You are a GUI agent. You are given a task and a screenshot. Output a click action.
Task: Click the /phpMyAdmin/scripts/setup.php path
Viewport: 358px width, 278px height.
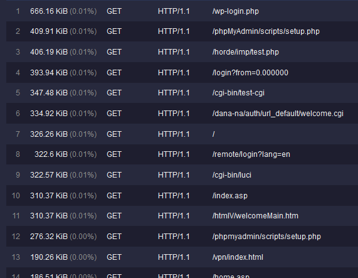266,31
